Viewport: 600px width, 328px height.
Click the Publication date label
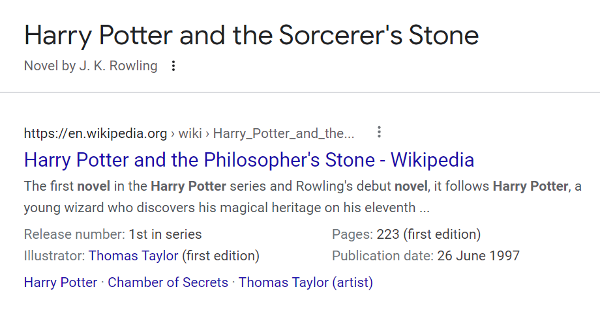tap(382, 256)
